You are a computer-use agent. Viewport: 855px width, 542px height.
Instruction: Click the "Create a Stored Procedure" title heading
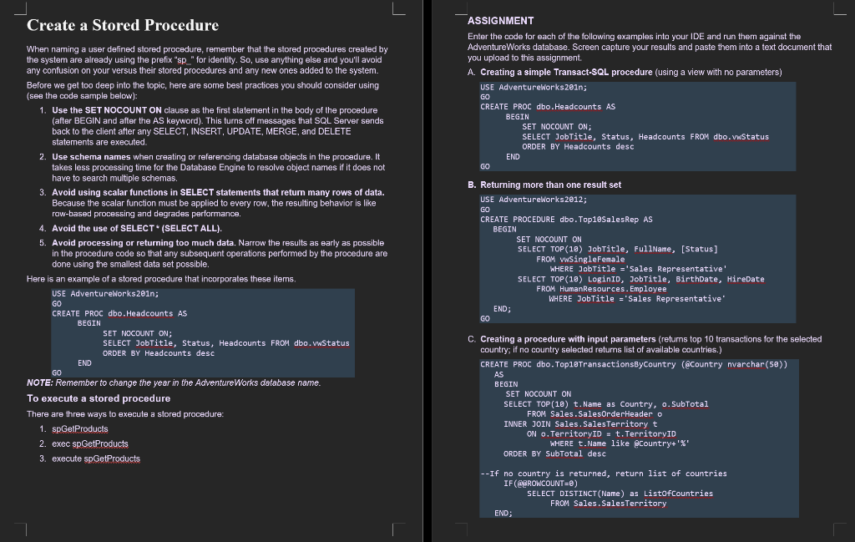123,25
